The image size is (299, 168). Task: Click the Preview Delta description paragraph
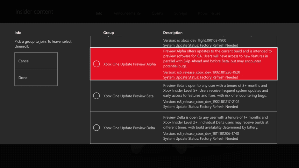[x=216, y=122]
